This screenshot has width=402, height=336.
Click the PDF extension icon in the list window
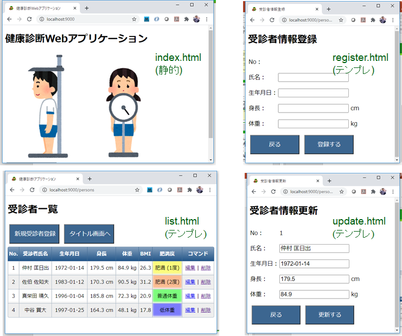click(x=177, y=190)
